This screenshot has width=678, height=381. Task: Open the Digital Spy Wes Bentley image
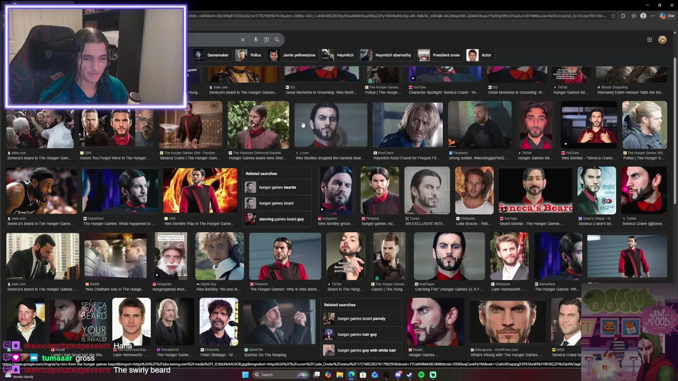(x=219, y=256)
